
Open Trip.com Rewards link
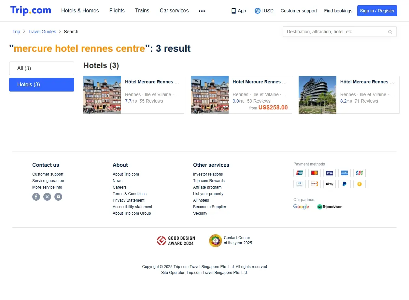click(x=209, y=181)
